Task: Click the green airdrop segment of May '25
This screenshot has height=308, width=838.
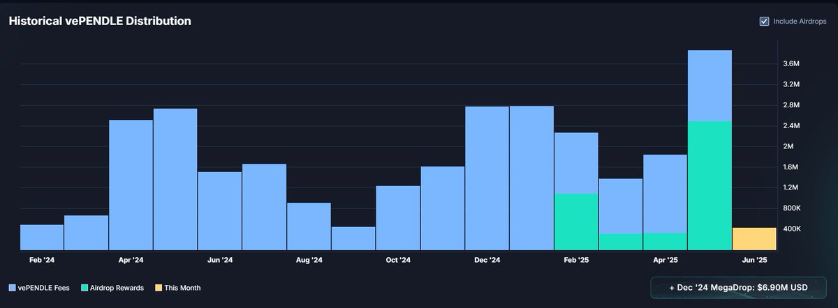Action: click(710, 185)
